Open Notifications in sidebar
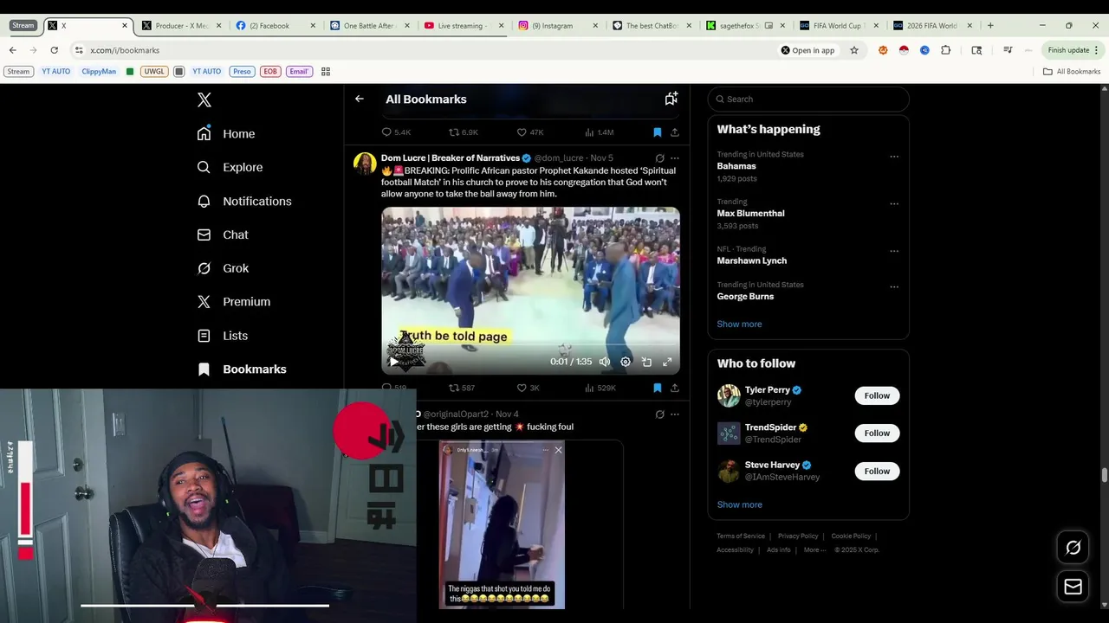The height and width of the screenshot is (623, 1109). 244,201
